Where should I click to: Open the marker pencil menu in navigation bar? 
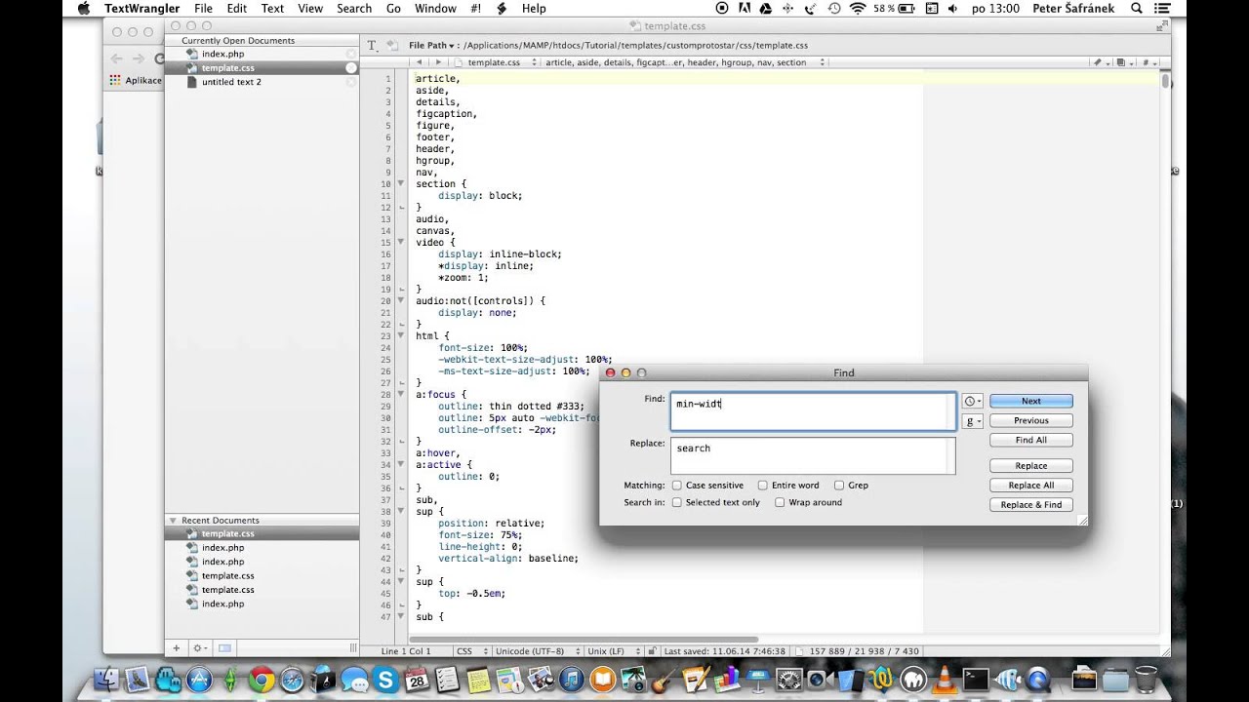click(1100, 62)
